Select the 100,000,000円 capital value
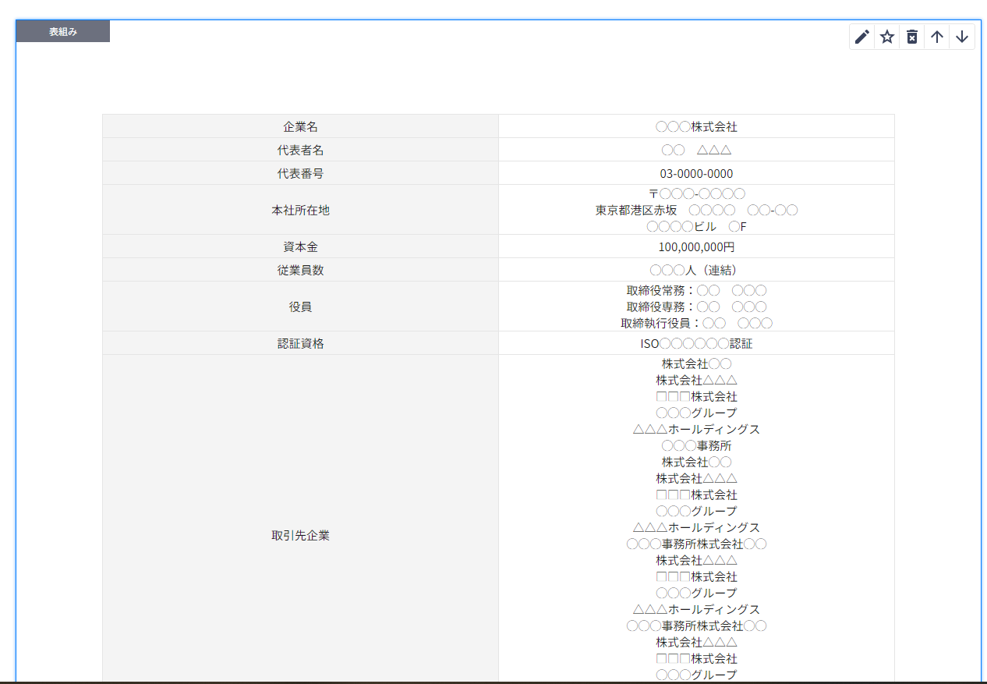Screen dimensions: 987x684 pos(696,247)
